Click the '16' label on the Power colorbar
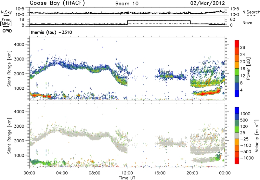Viewport: 260px width, 180px height. [242, 69]
